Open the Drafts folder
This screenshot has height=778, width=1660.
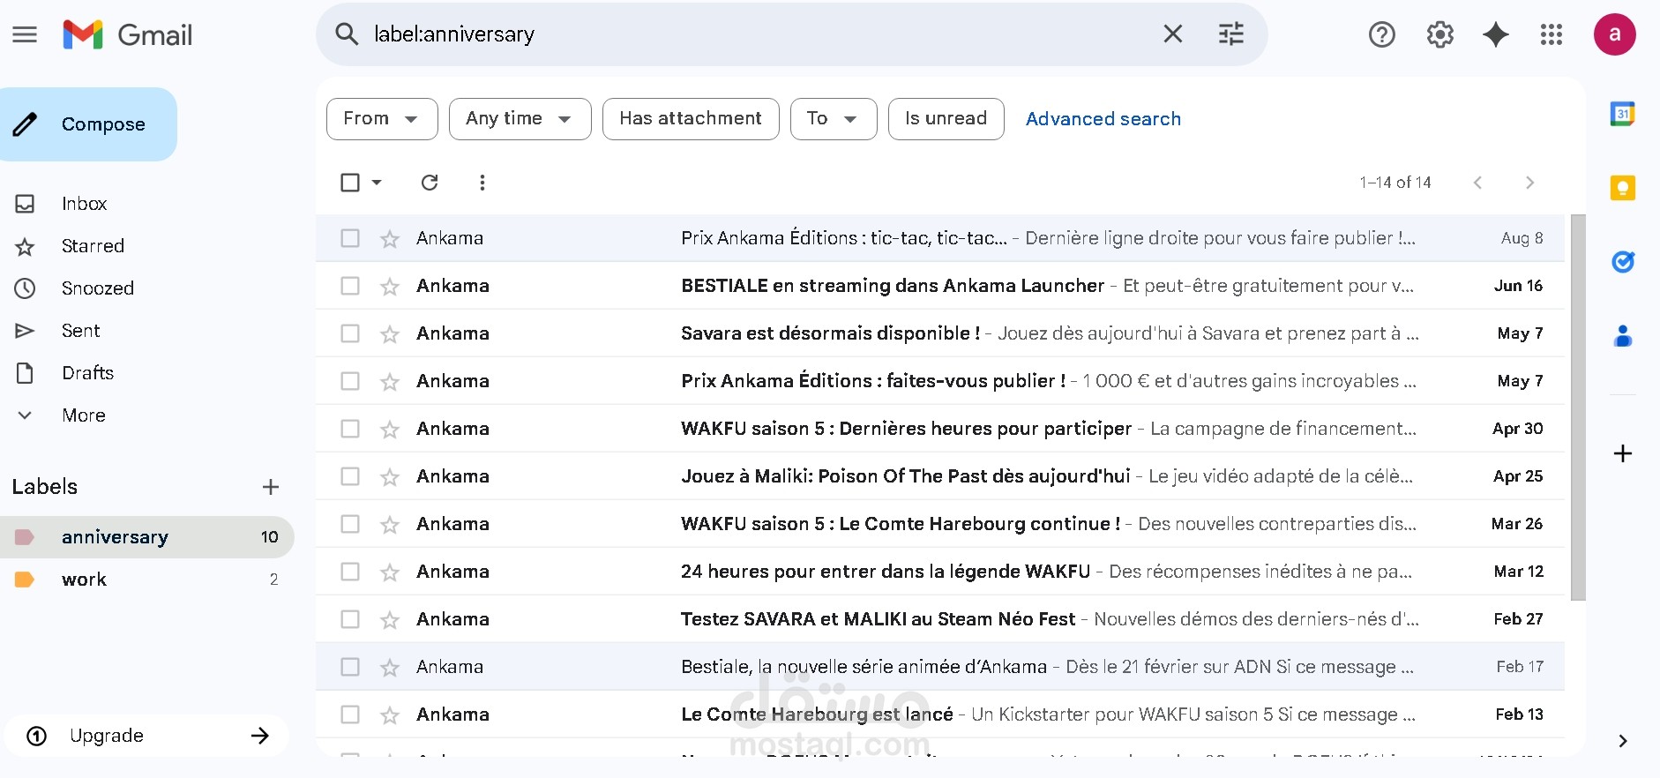coord(87,373)
